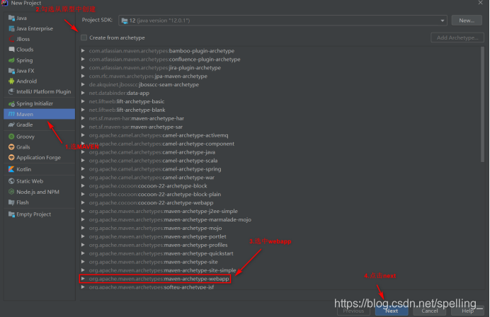Viewport: 490px width, 317px height.
Task: Click the Gradle elephant icon
Action: click(x=11, y=125)
